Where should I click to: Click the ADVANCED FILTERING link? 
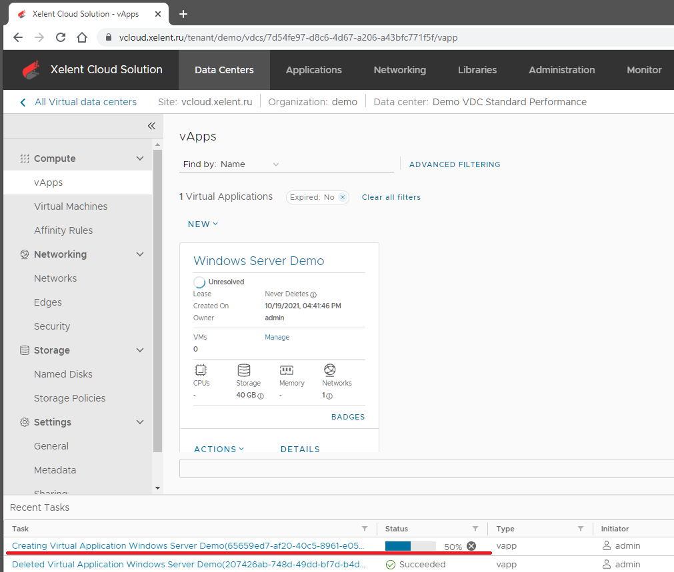point(455,164)
